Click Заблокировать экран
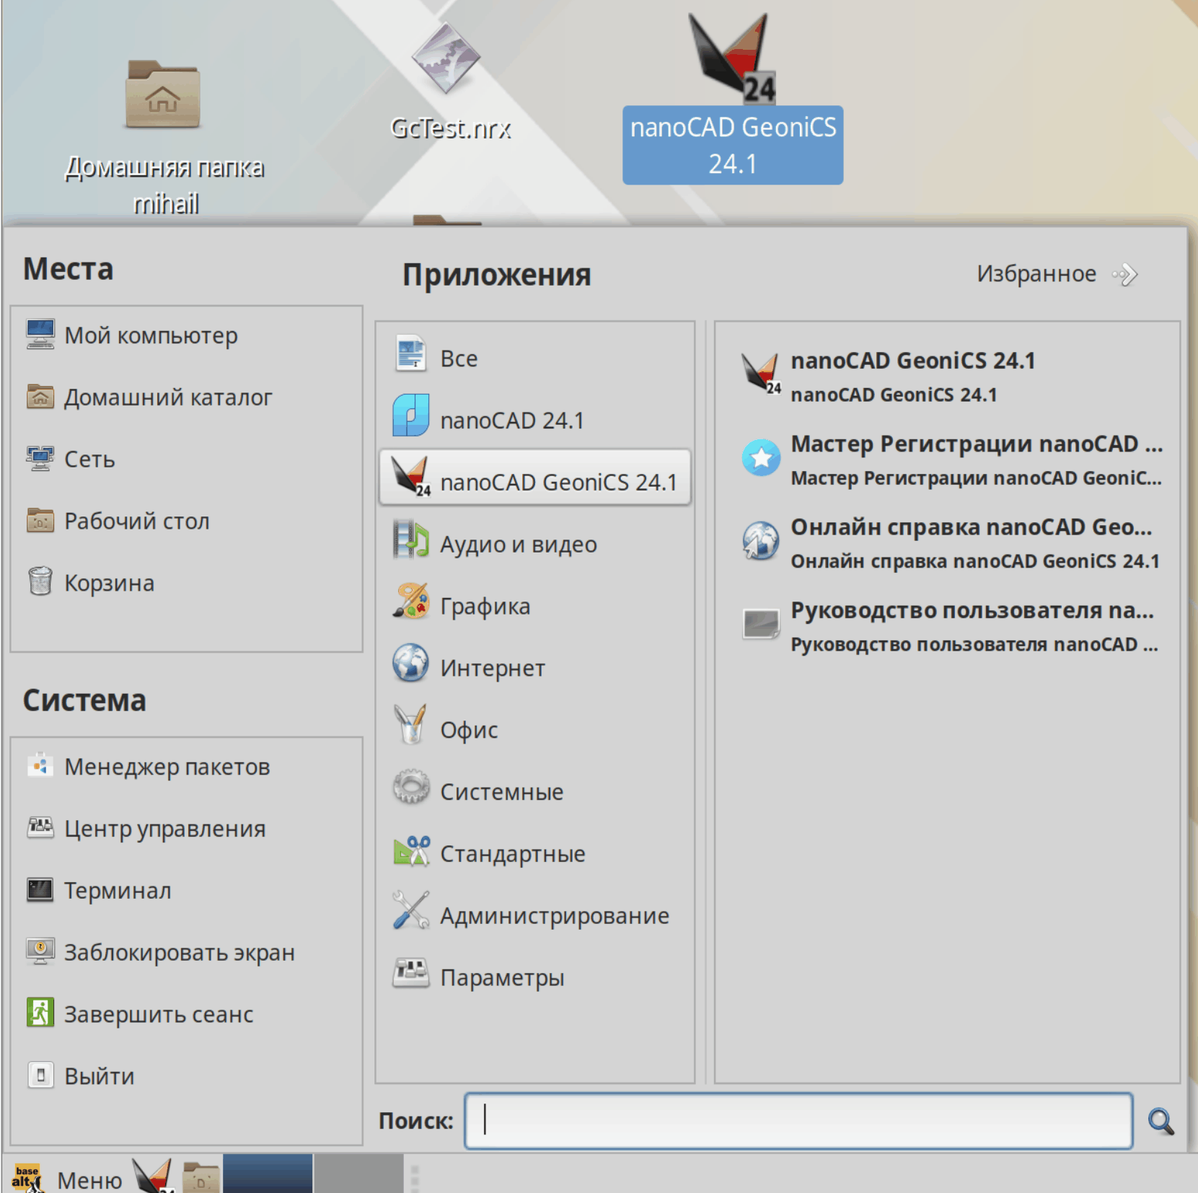Image resolution: width=1198 pixels, height=1193 pixels. point(179,953)
